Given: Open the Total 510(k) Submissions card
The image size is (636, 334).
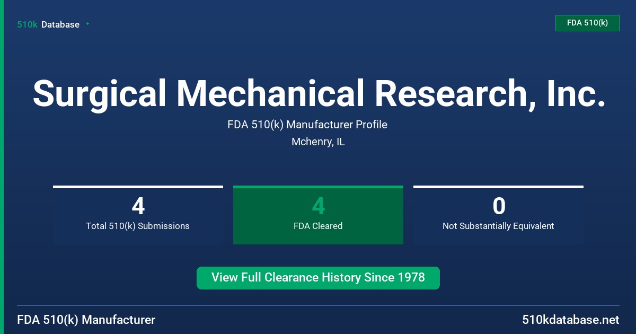Looking at the screenshot, I should (138, 215).
